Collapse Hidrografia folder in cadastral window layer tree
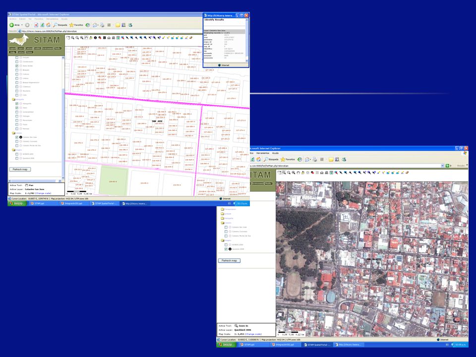The height and width of the screenshot is (357, 476). [x=13, y=99]
